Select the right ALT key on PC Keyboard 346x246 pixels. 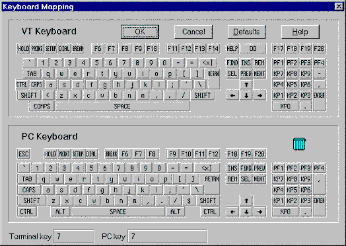point(176,212)
